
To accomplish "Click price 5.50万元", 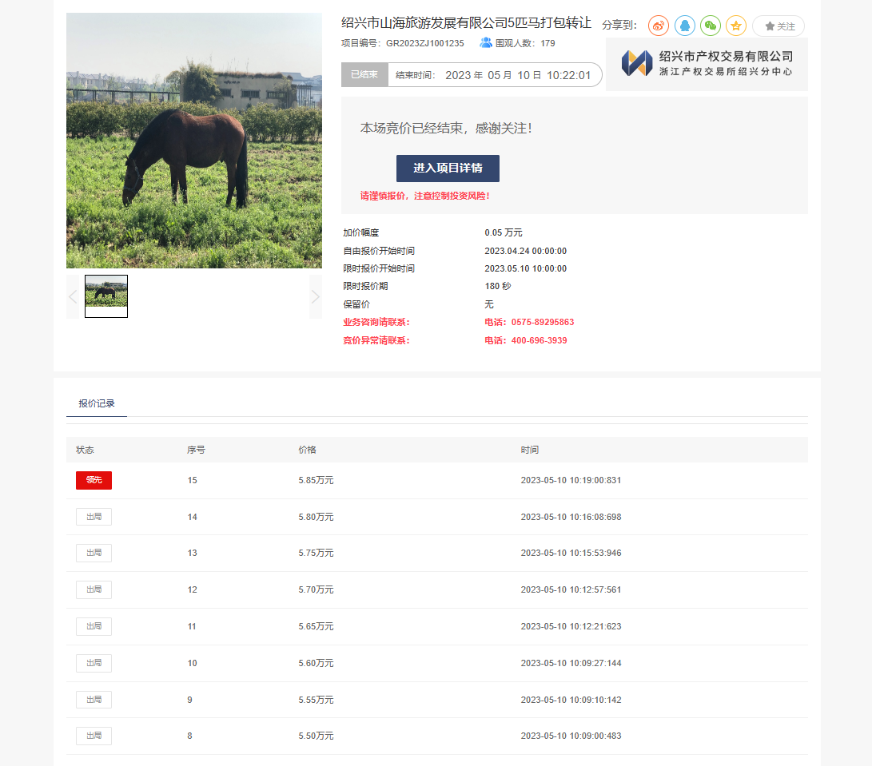I will click(x=316, y=736).
